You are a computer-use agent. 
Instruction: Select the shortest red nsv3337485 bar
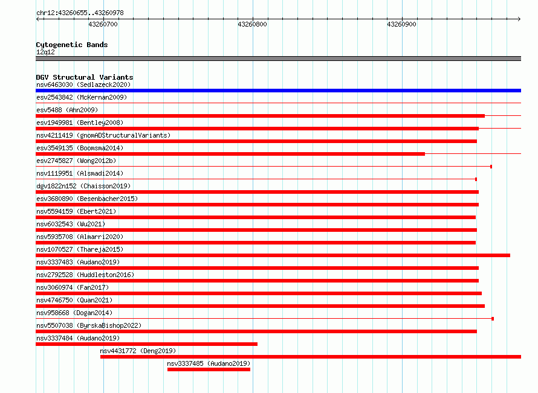[x=209, y=369]
